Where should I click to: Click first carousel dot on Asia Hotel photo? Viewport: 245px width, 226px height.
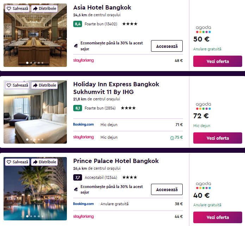(x=27, y=63)
